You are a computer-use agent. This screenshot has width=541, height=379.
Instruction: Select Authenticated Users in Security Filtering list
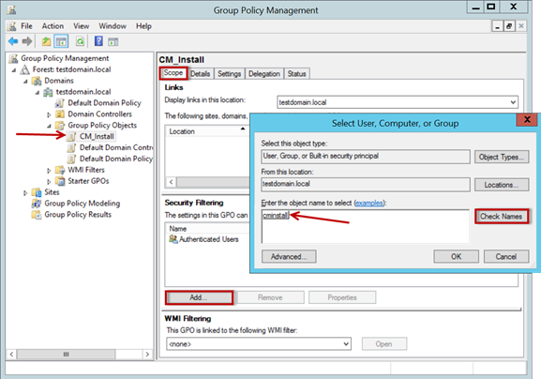209,239
